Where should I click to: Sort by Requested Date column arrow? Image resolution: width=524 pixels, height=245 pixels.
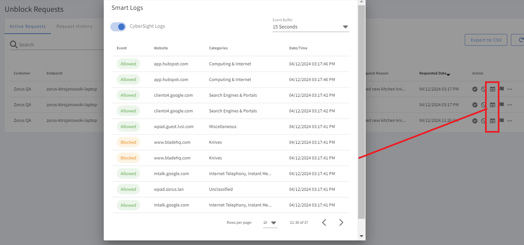pos(448,74)
